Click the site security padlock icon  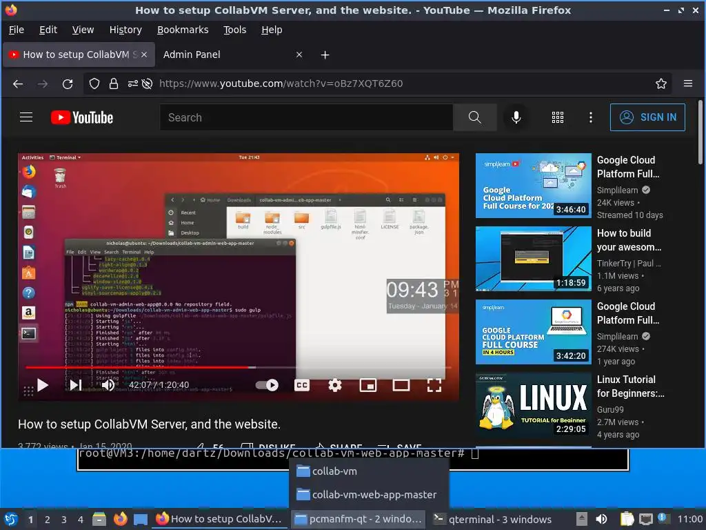tap(114, 84)
